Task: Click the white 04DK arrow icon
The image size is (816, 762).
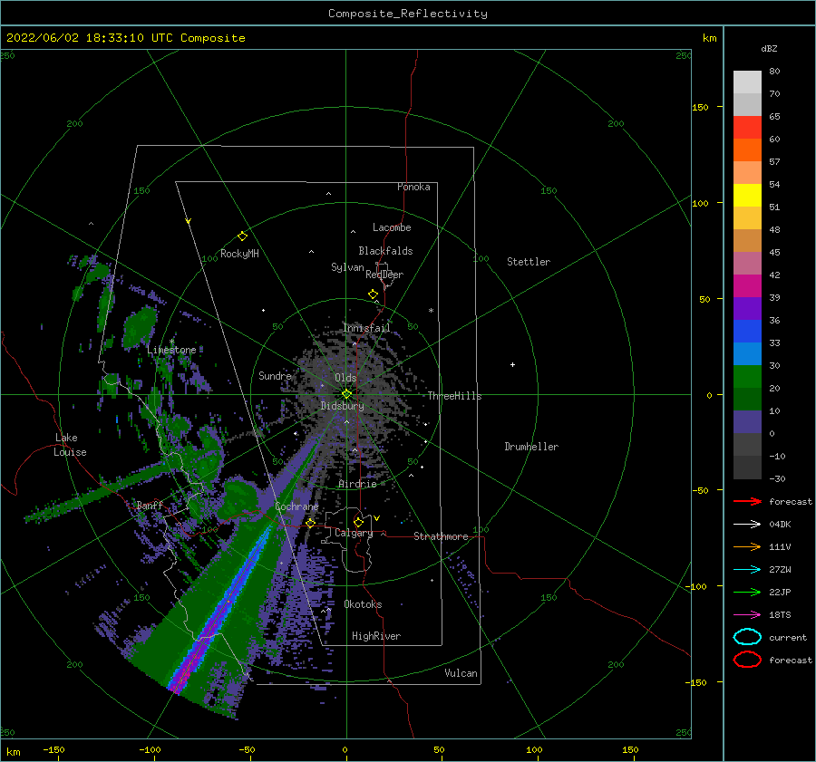Action: pos(747,525)
